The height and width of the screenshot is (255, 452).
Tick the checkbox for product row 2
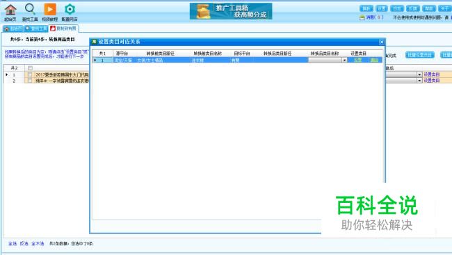point(30,81)
